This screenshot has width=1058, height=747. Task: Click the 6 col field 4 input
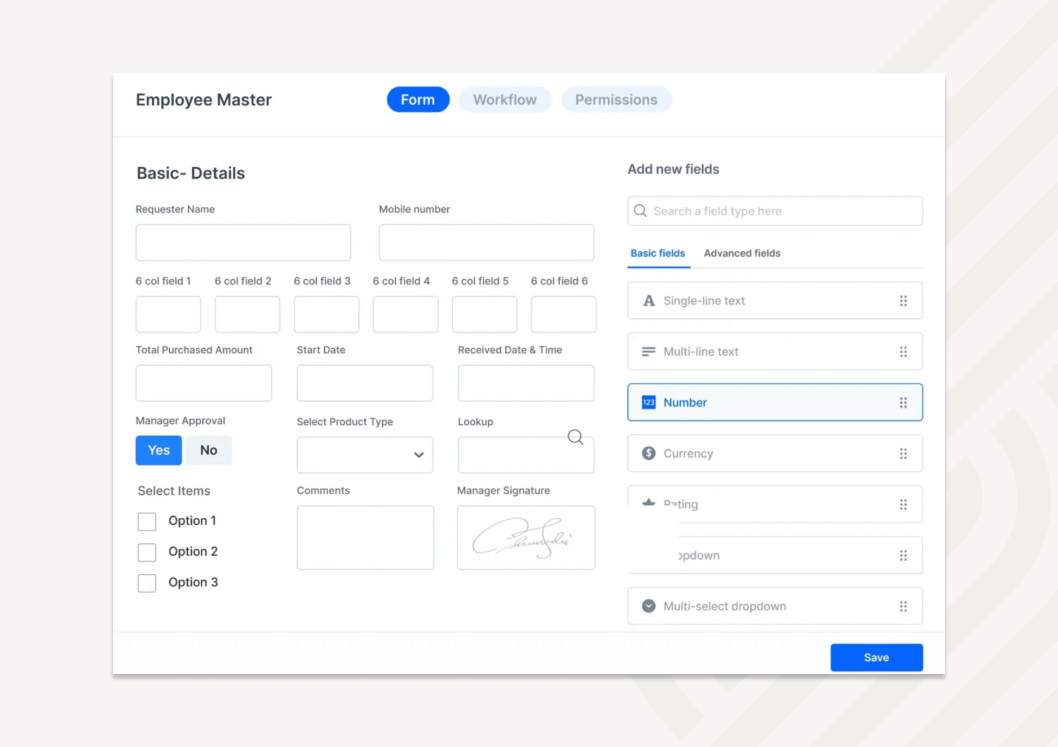(405, 314)
